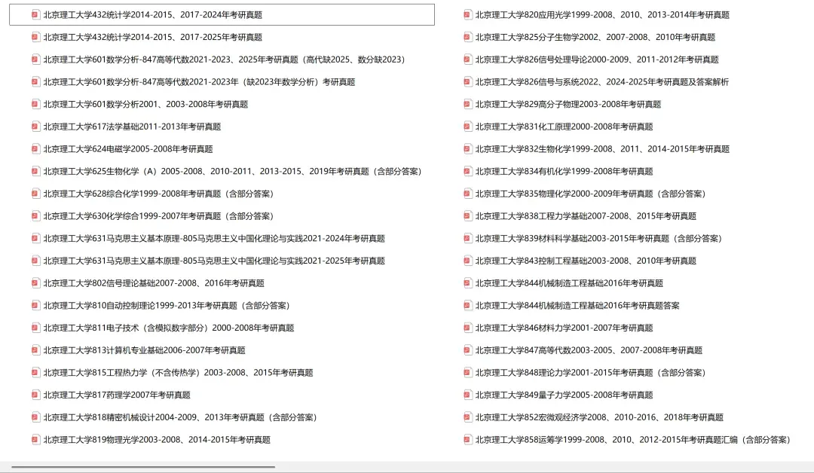Click PDF icon of 829高分子物理 file
814x473 pixels.
point(467,104)
